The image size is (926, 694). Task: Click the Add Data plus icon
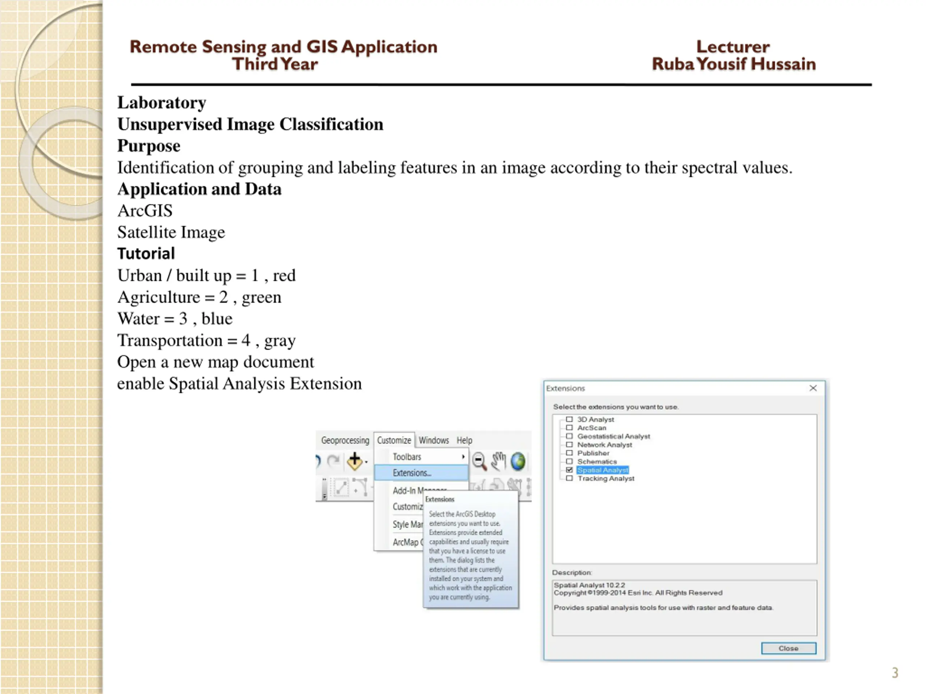click(354, 461)
